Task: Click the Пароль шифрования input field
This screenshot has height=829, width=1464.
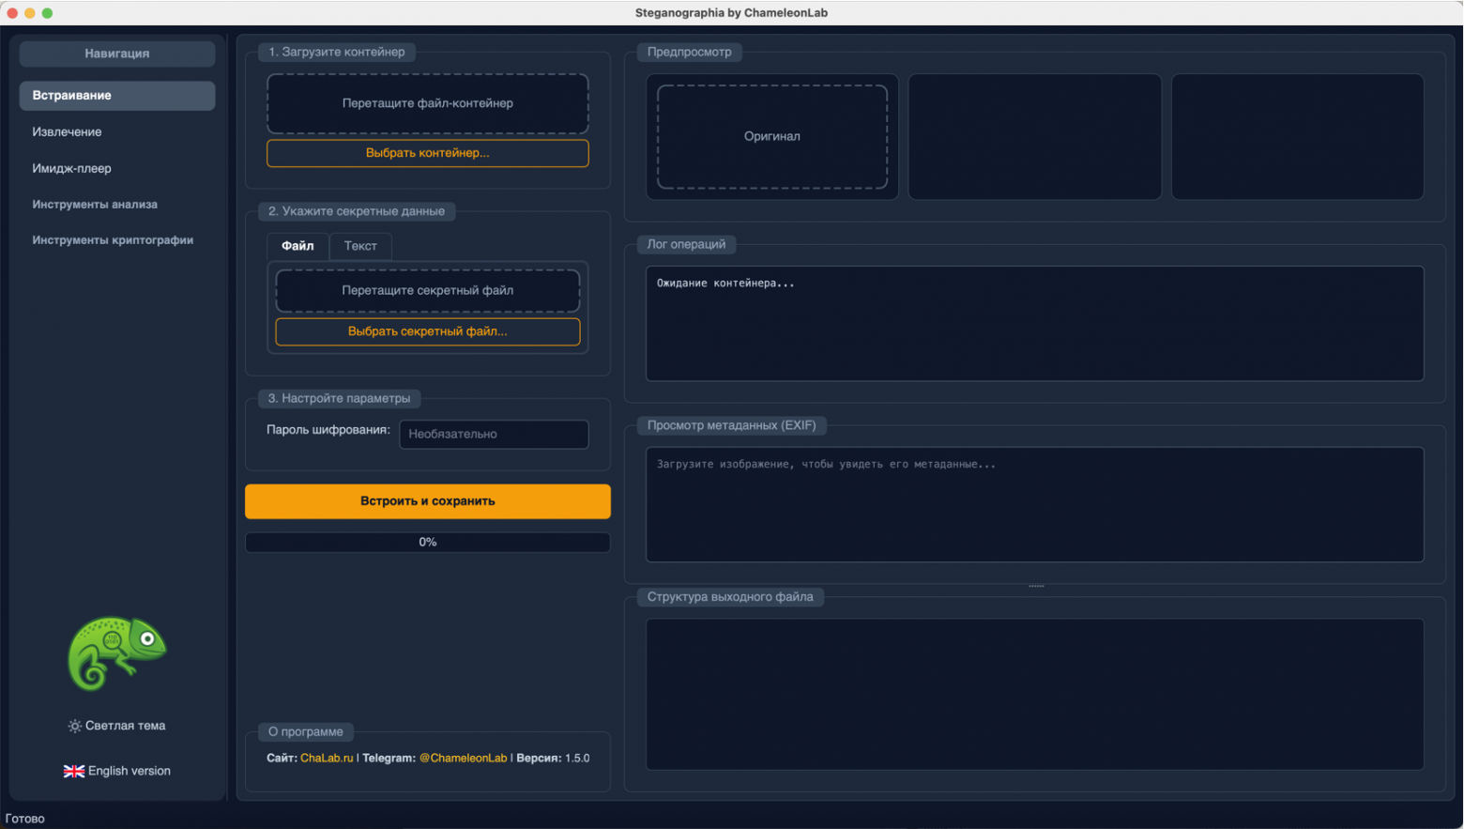Action: pyautogui.click(x=494, y=434)
